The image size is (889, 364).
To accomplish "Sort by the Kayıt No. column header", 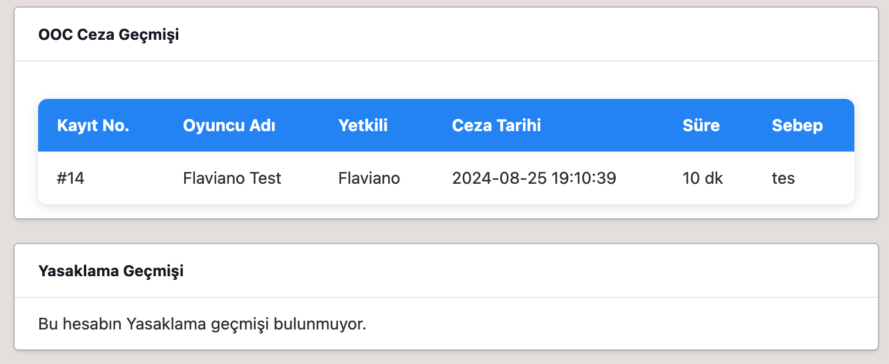I will pos(93,125).
